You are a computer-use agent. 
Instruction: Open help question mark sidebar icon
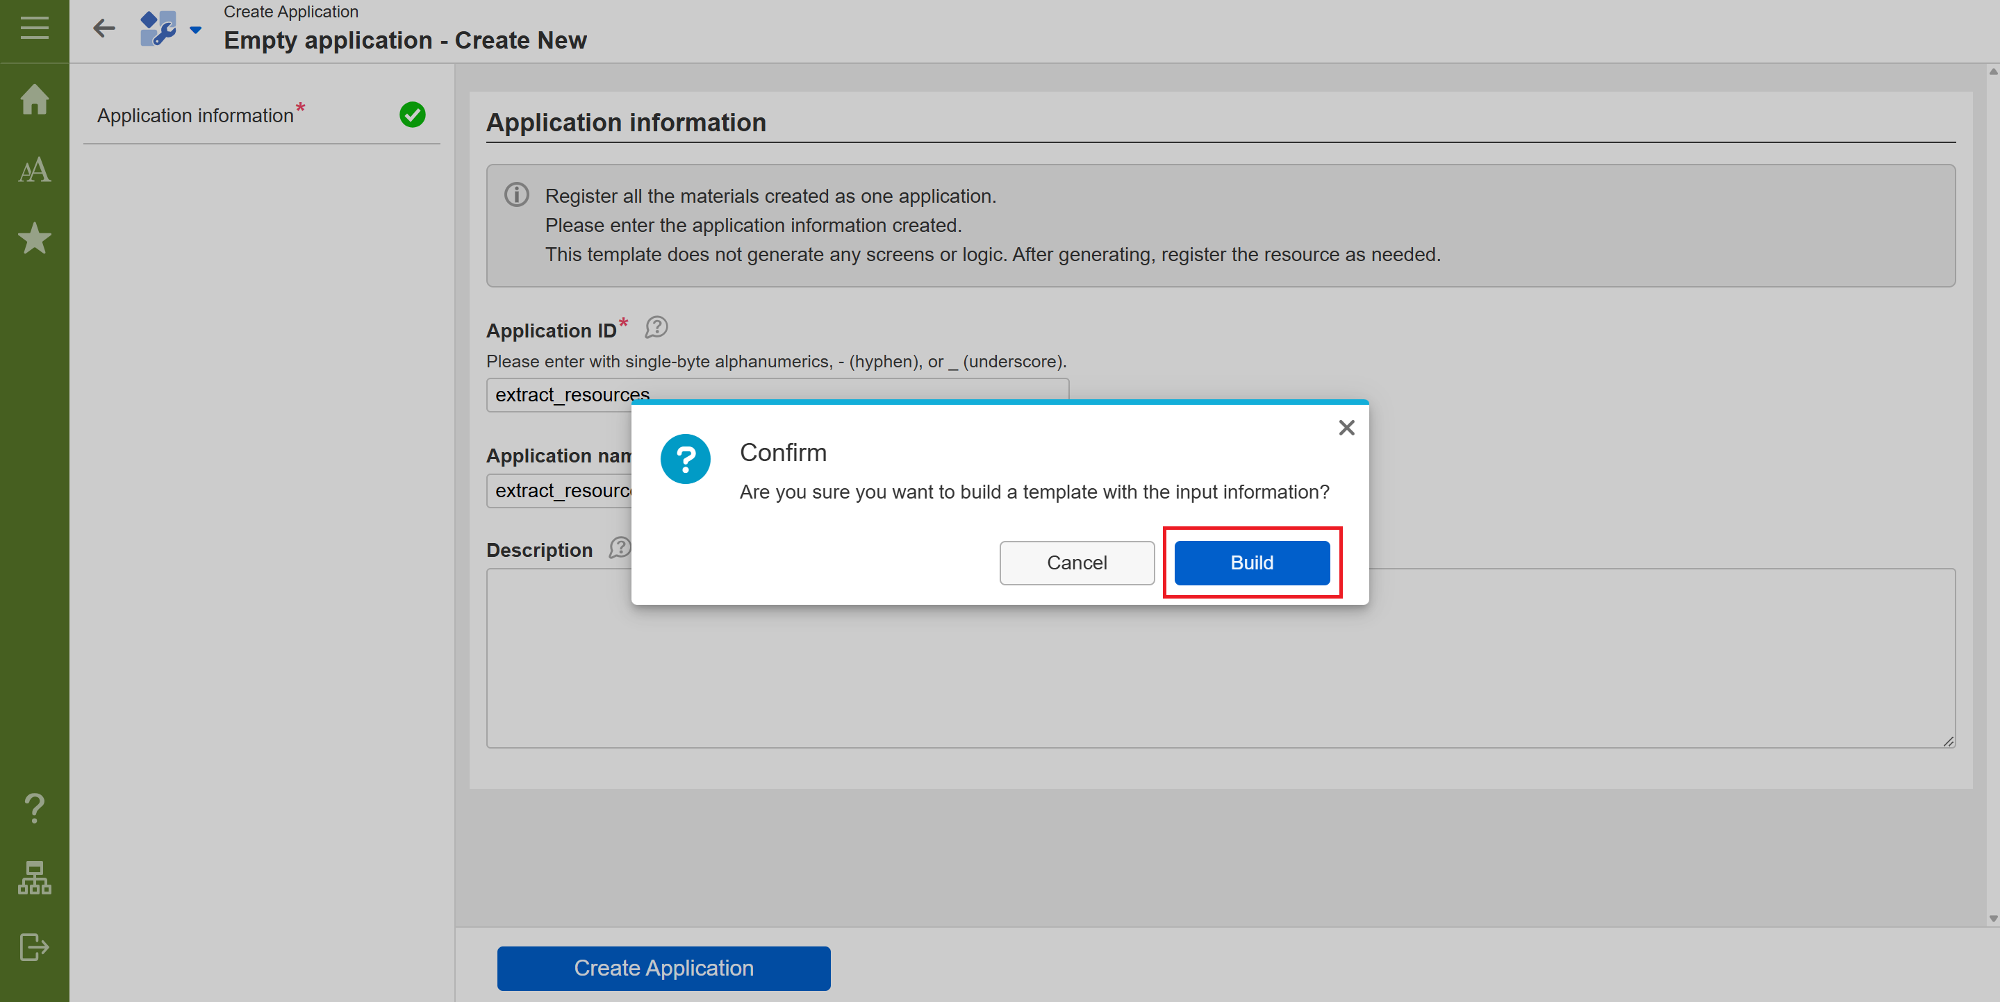click(34, 808)
